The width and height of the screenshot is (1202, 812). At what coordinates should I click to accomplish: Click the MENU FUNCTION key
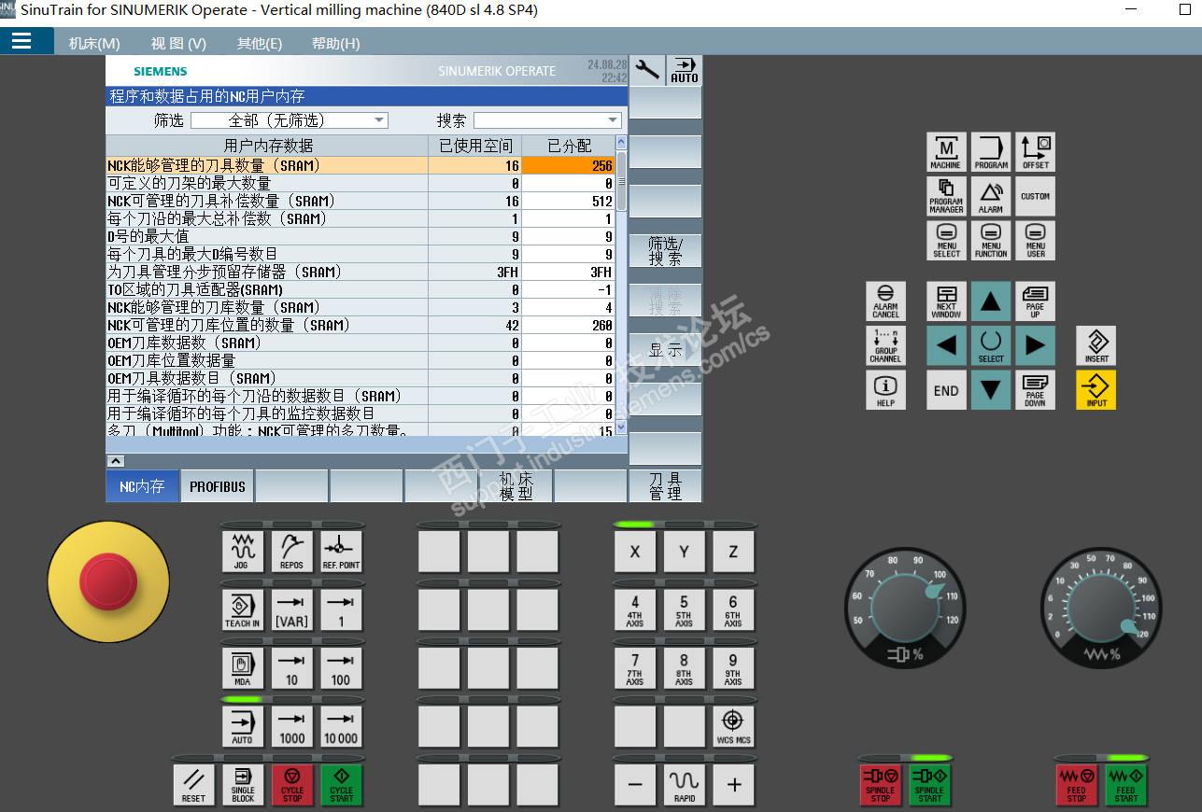pos(991,241)
